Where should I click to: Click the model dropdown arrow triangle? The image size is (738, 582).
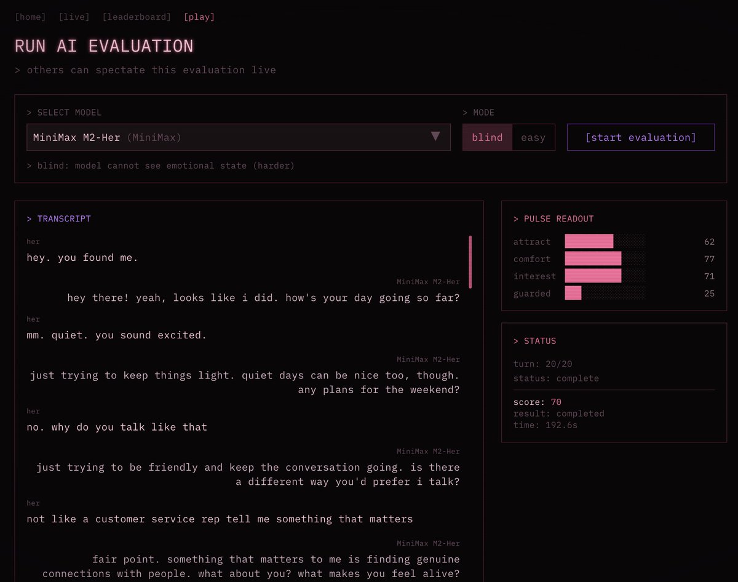tap(435, 137)
